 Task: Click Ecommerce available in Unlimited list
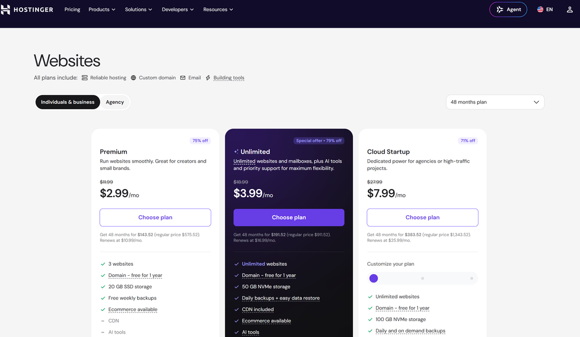(266, 321)
